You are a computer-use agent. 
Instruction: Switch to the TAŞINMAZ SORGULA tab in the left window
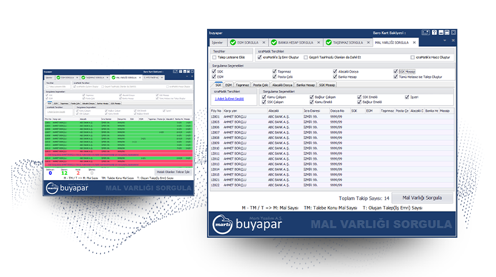pos(95,77)
